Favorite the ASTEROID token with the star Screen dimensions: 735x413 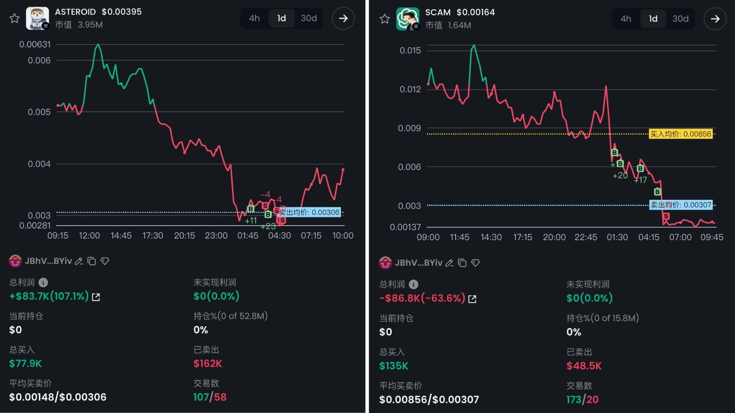click(15, 18)
